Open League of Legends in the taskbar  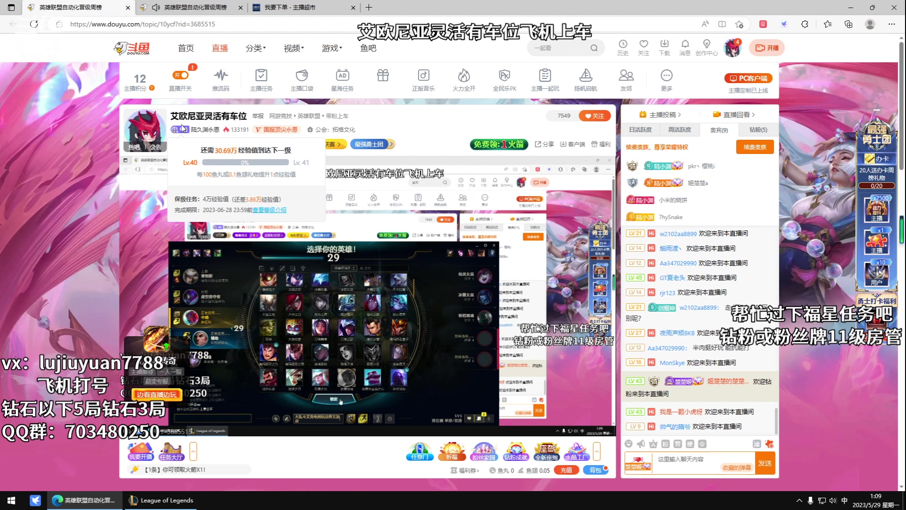point(161,501)
